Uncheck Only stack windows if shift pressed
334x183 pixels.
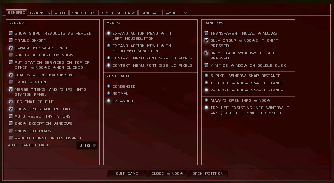tap(206, 53)
